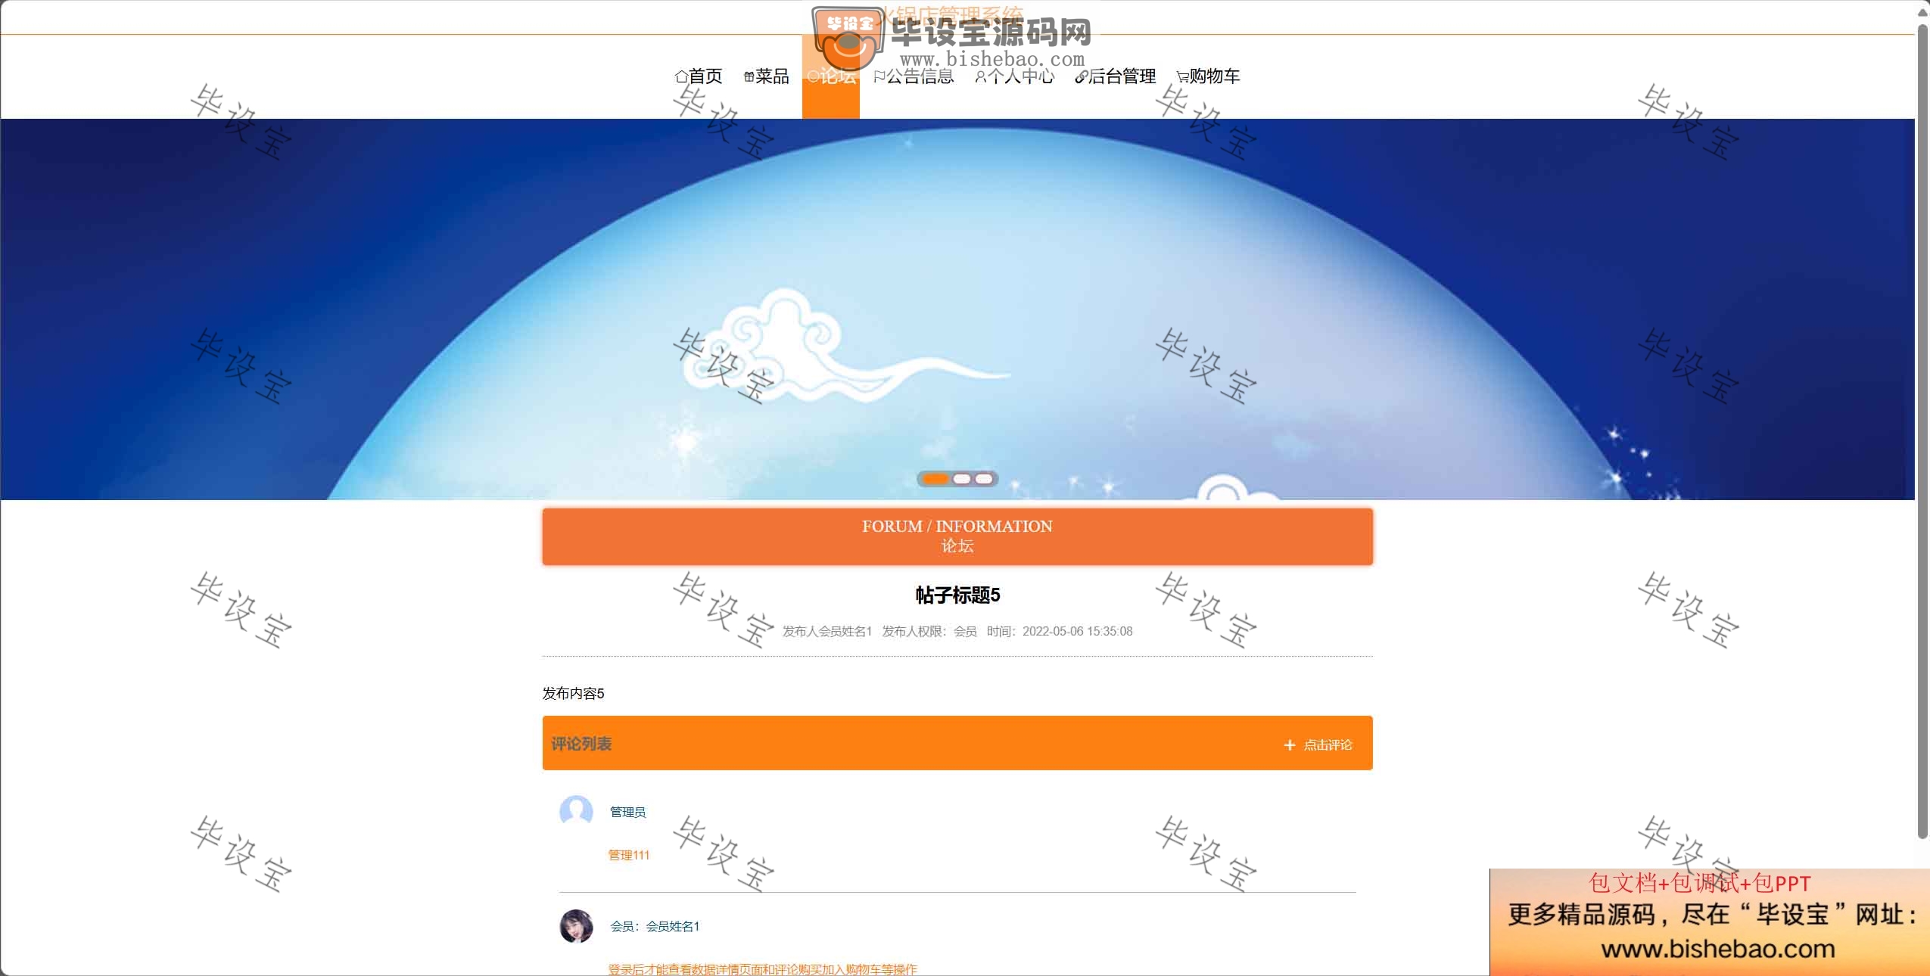Click the shopping cart icon beside 购物车
The width and height of the screenshot is (1930, 976).
(1182, 76)
